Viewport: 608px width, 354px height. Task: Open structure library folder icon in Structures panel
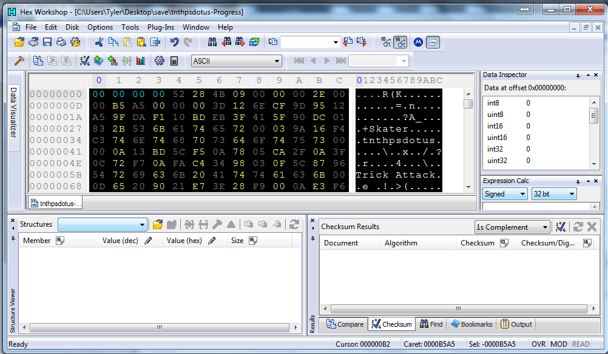coord(158,224)
